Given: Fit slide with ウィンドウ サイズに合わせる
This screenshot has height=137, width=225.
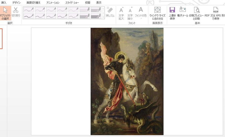Looking at the screenshot, I should pyautogui.click(x=157, y=13).
